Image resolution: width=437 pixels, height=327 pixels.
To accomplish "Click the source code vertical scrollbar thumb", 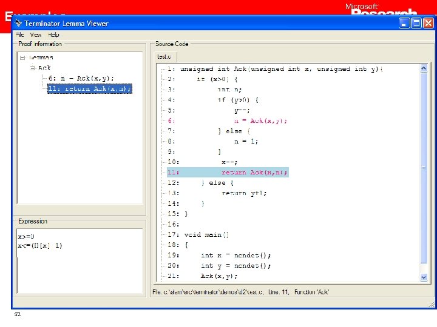I will (424, 167).
